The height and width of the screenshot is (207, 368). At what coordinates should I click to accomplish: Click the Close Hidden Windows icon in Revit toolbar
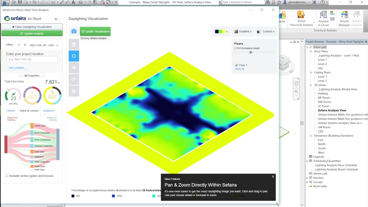(x=103, y=2)
